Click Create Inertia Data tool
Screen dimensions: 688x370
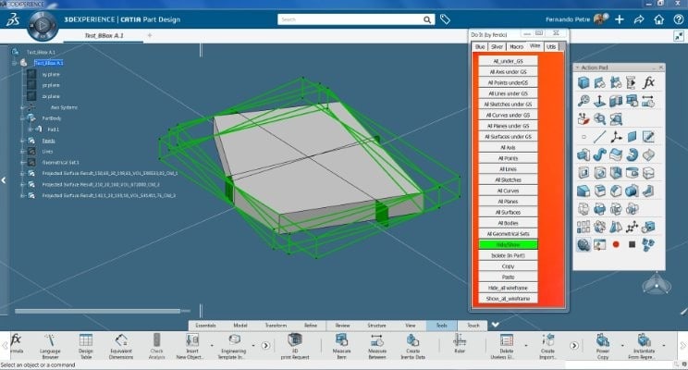(412, 345)
